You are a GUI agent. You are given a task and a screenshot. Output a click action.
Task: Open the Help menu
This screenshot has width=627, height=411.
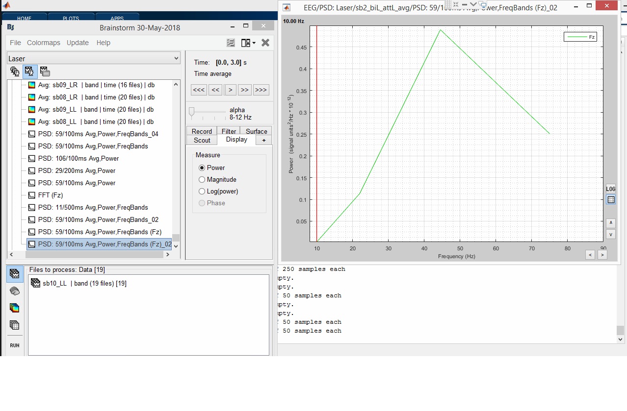(x=104, y=43)
